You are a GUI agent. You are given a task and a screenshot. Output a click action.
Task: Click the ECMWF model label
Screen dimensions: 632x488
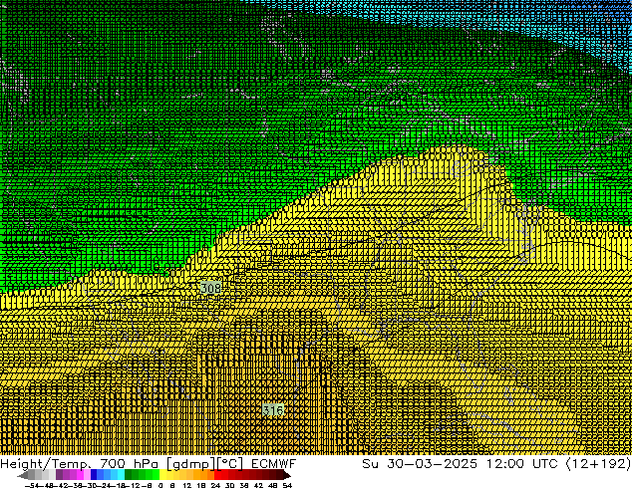pos(274,464)
